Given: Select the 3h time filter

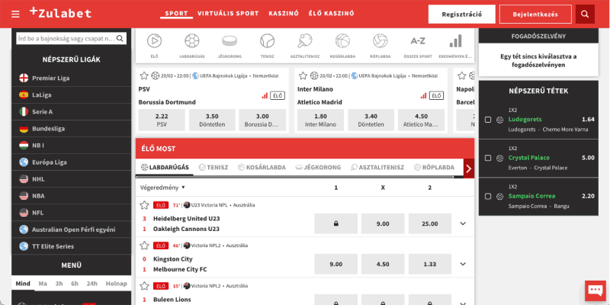Looking at the screenshot, I should 59,284.
